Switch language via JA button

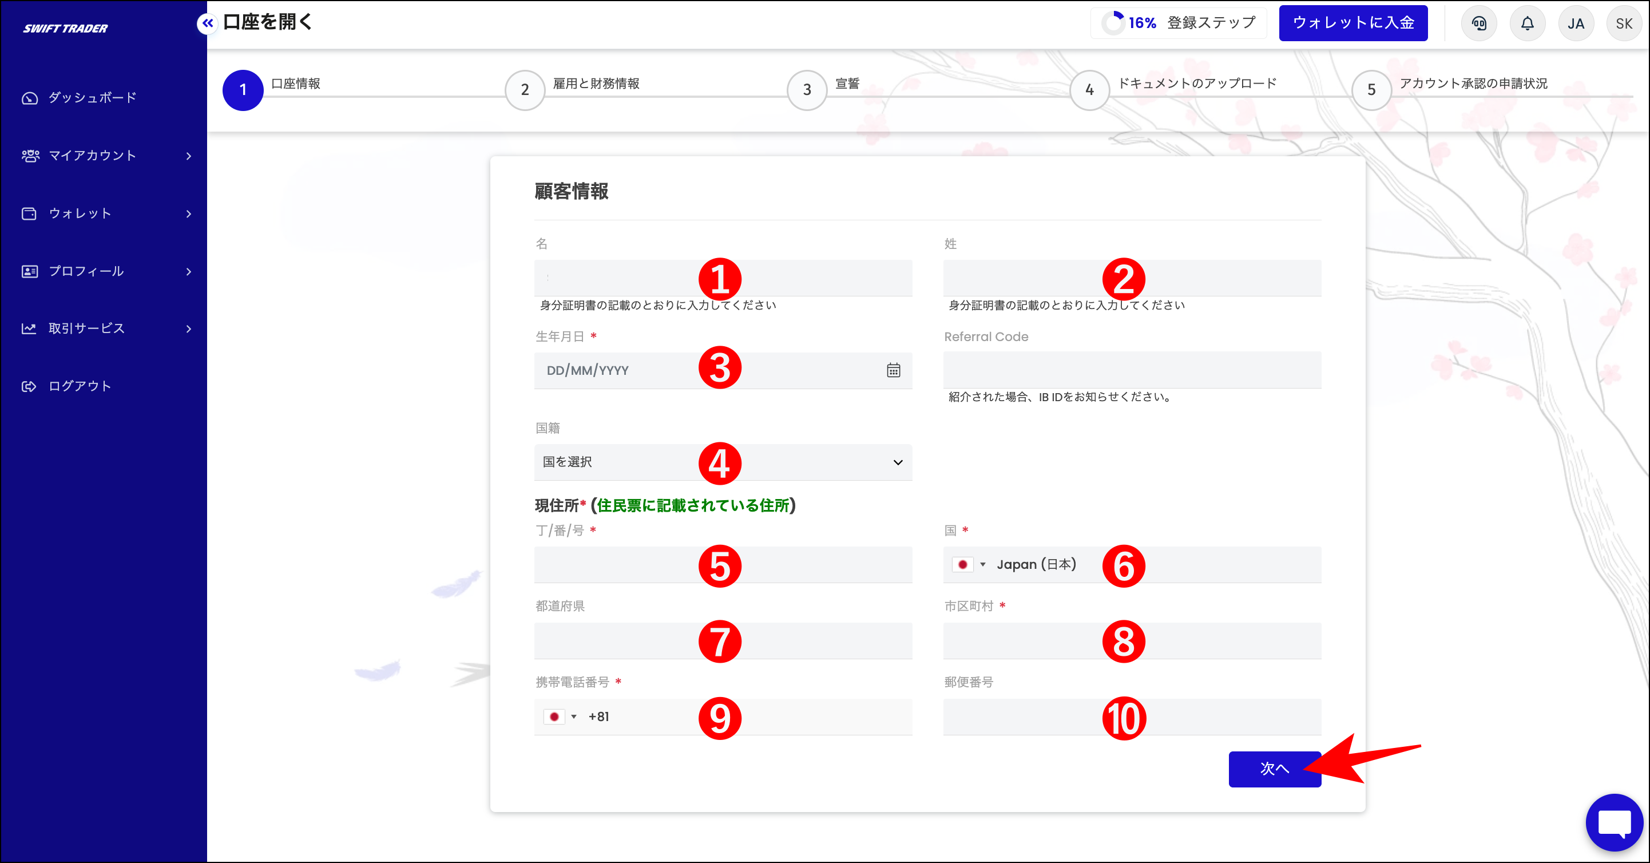pyautogui.click(x=1575, y=23)
